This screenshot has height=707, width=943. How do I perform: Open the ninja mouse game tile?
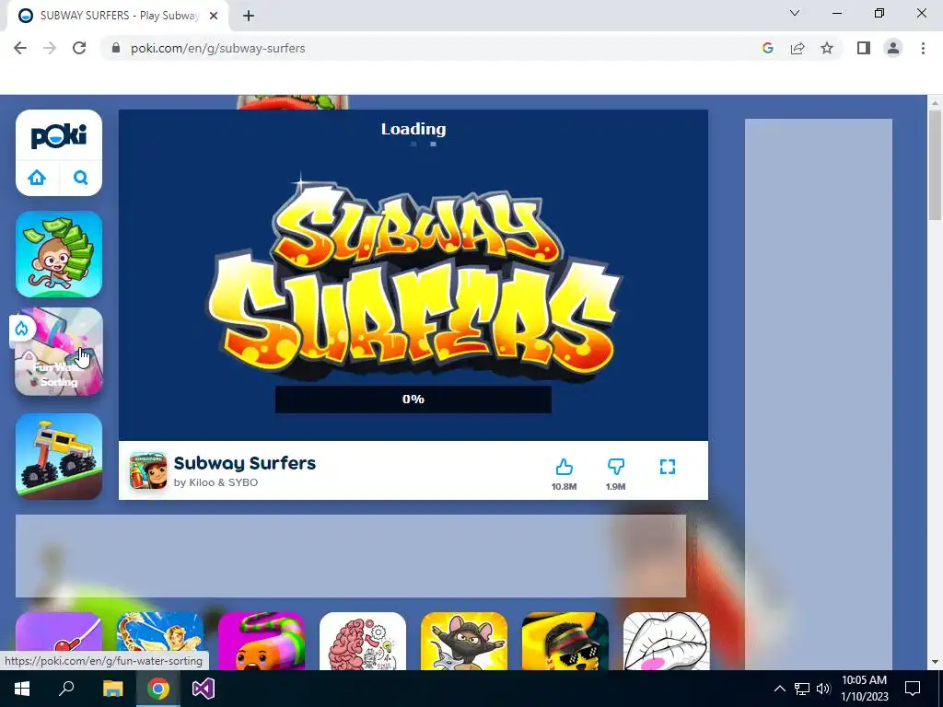coord(464,641)
